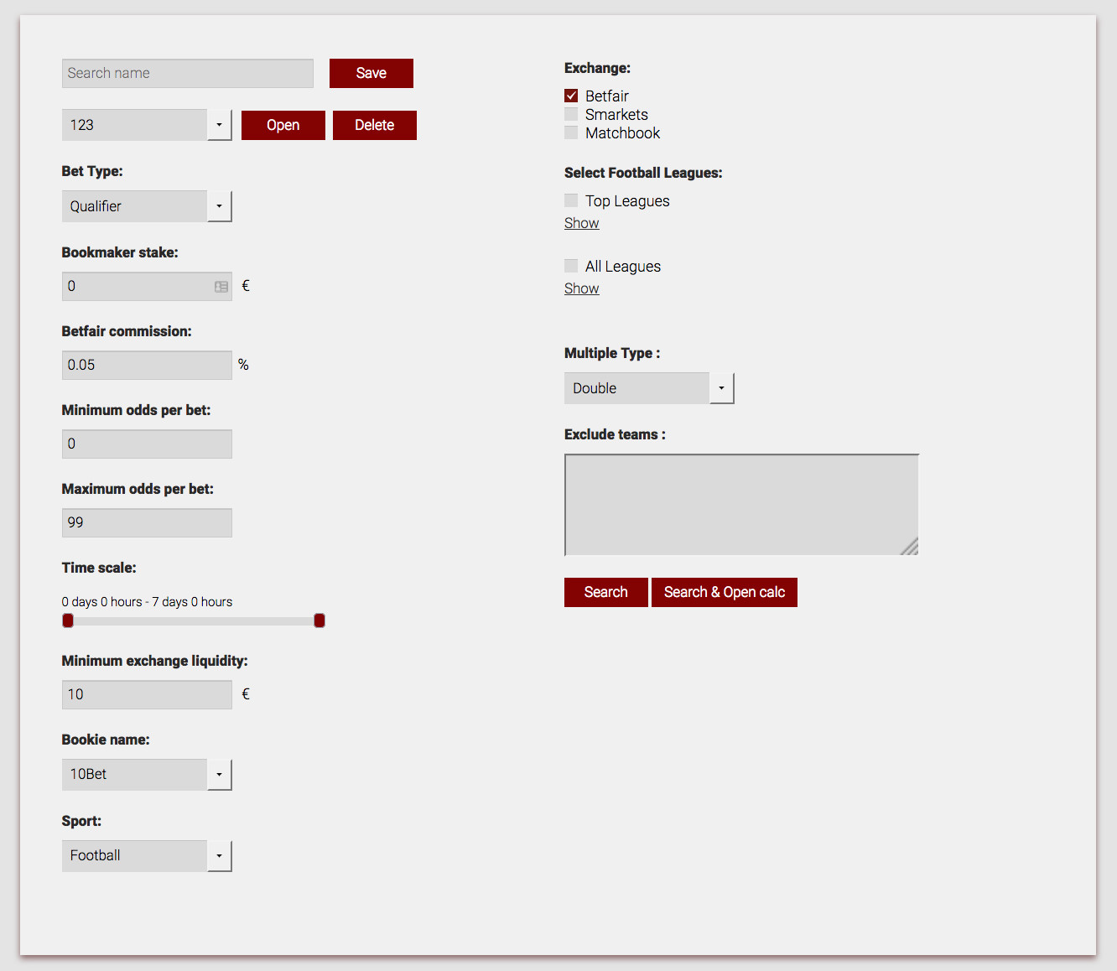Focus the Search name input field
The image size is (1117, 971).
188,73
